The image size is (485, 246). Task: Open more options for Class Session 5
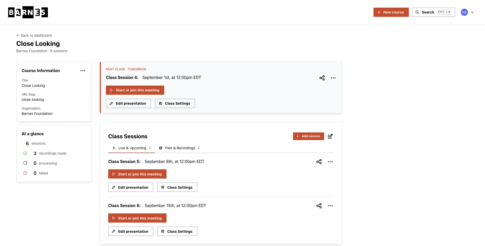point(330,162)
